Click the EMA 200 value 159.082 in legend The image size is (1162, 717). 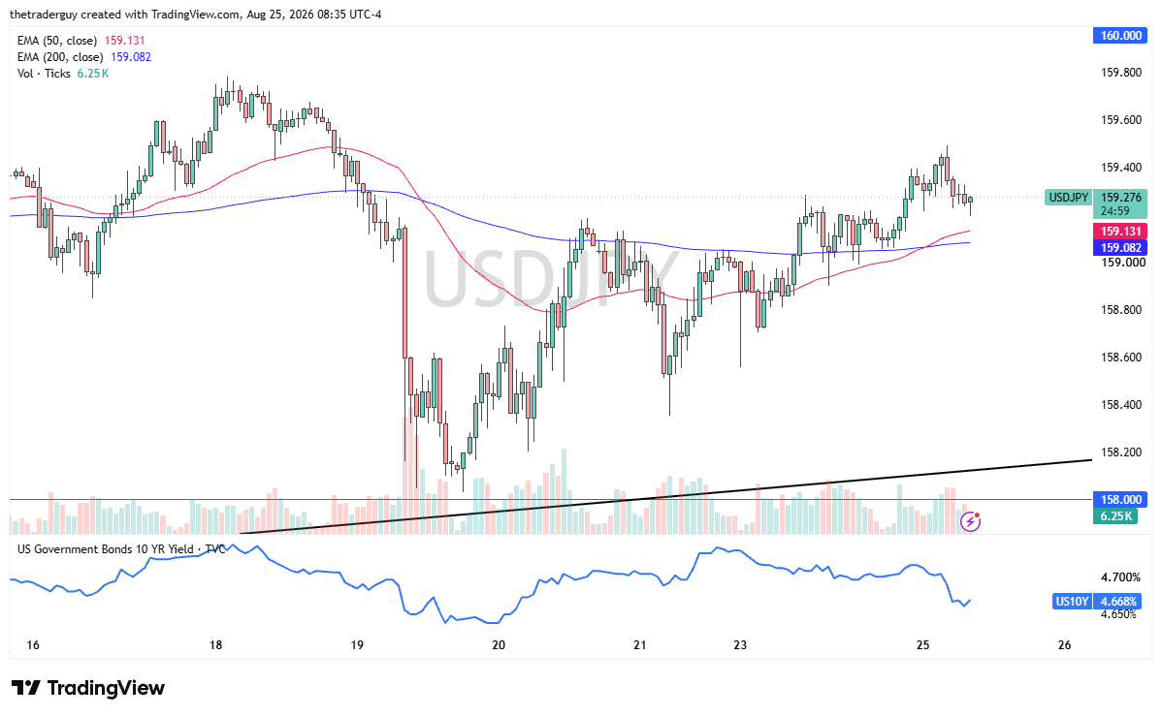tap(131, 57)
